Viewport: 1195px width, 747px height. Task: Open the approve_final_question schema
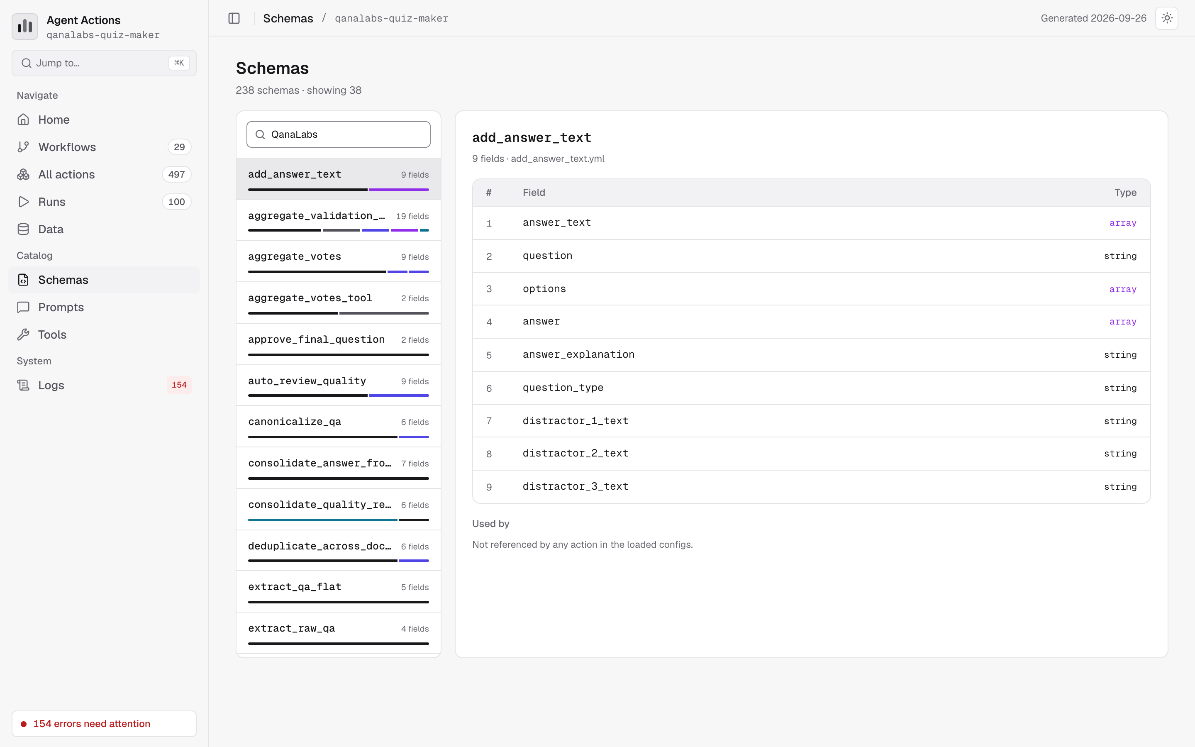[x=338, y=344]
